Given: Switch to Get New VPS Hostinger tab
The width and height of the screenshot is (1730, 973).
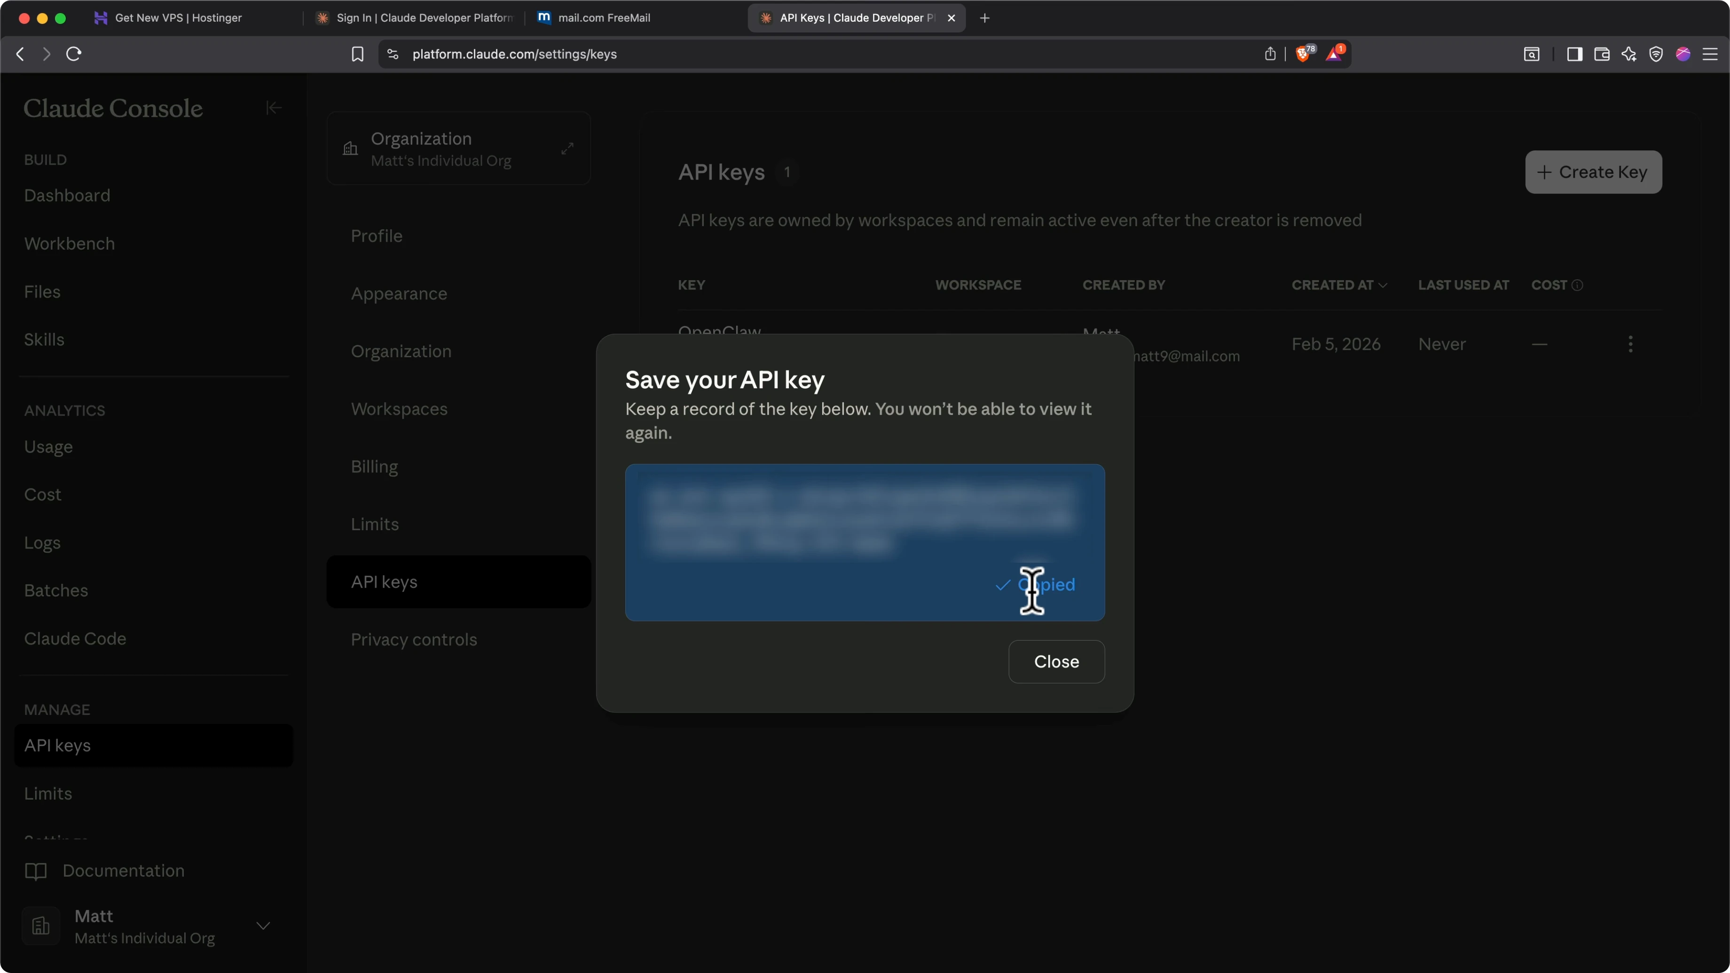Looking at the screenshot, I should tap(178, 18).
